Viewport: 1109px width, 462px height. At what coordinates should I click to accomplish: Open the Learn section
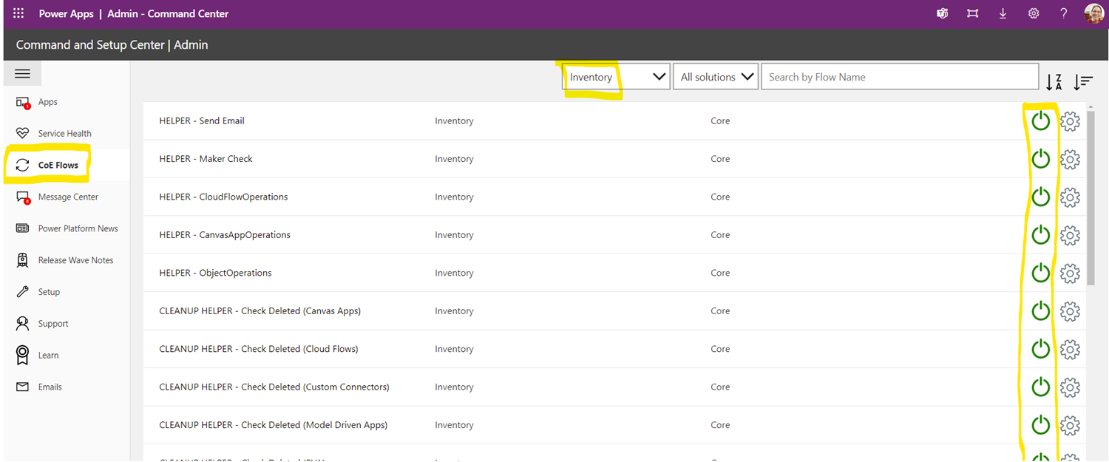47,355
